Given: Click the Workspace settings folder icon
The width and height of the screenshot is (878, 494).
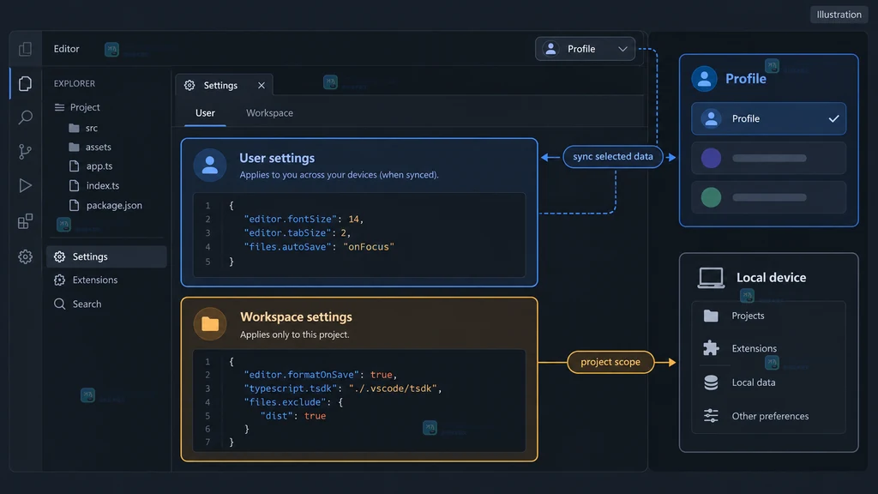Looking at the screenshot, I should (x=210, y=323).
